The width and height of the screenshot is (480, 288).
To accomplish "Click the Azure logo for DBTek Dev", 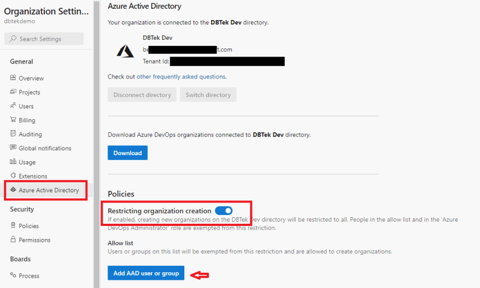I will (x=125, y=51).
